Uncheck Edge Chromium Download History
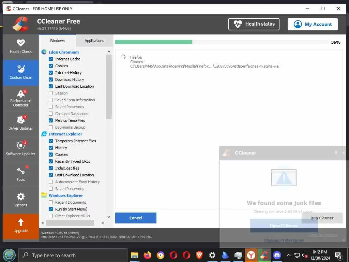349x262 pixels. [51, 79]
